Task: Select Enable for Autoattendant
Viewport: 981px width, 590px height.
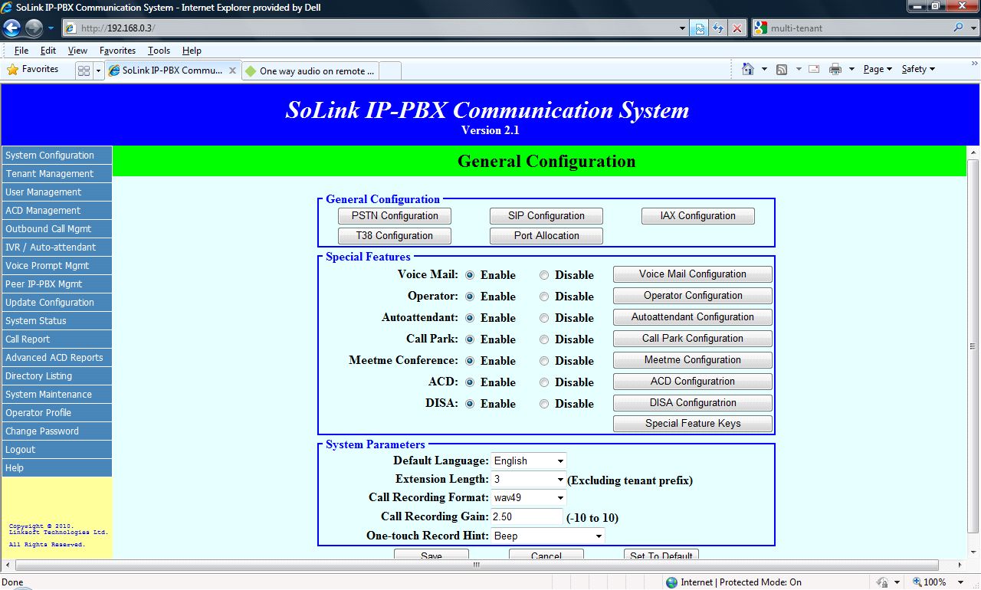Action: 470,318
